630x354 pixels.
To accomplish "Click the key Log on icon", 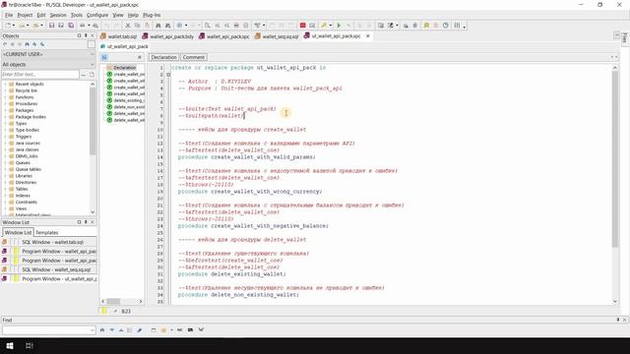I will tap(325, 26).
